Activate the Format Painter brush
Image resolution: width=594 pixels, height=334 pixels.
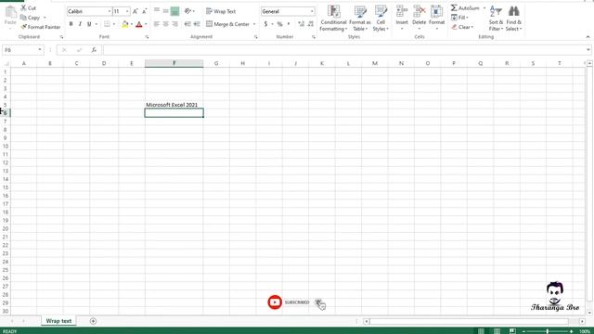[41, 27]
